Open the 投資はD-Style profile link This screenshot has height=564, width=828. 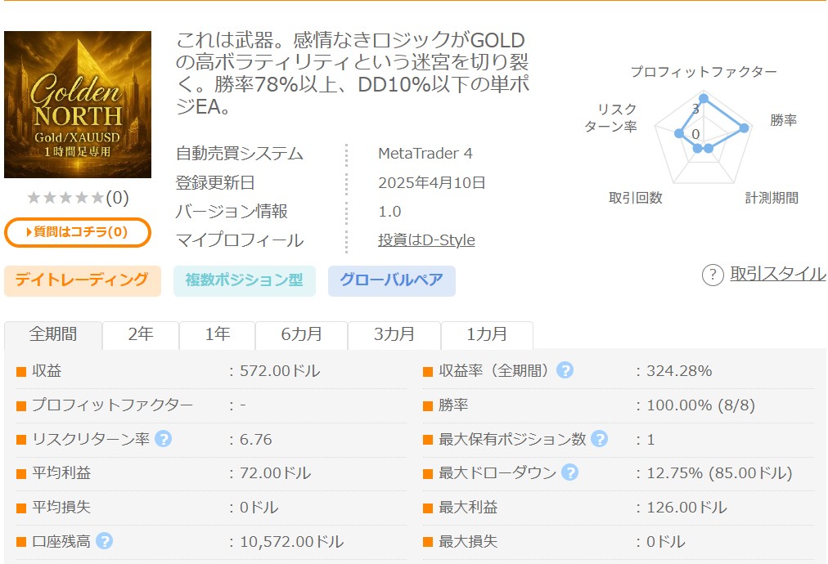[426, 240]
